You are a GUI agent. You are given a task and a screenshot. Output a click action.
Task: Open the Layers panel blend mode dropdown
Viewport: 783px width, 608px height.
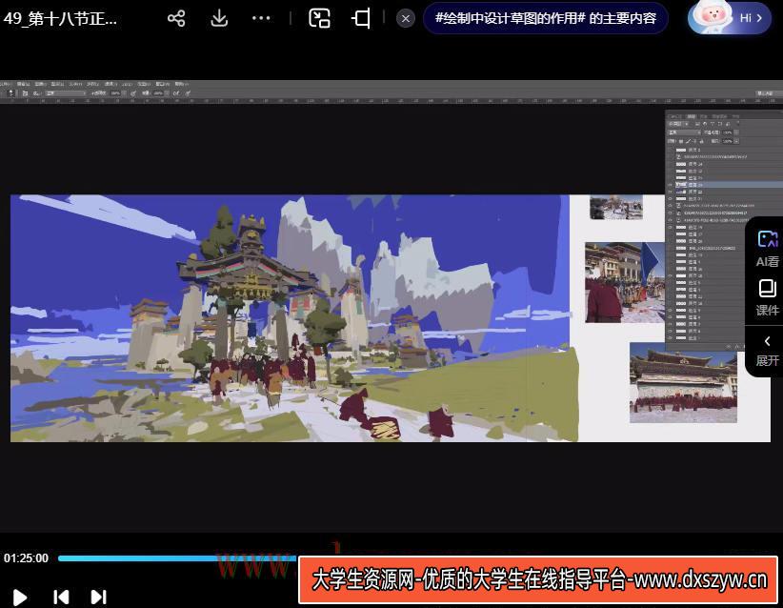[x=684, y=132]
